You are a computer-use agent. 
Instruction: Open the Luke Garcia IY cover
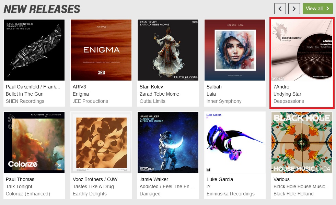[x=235, y=143]
